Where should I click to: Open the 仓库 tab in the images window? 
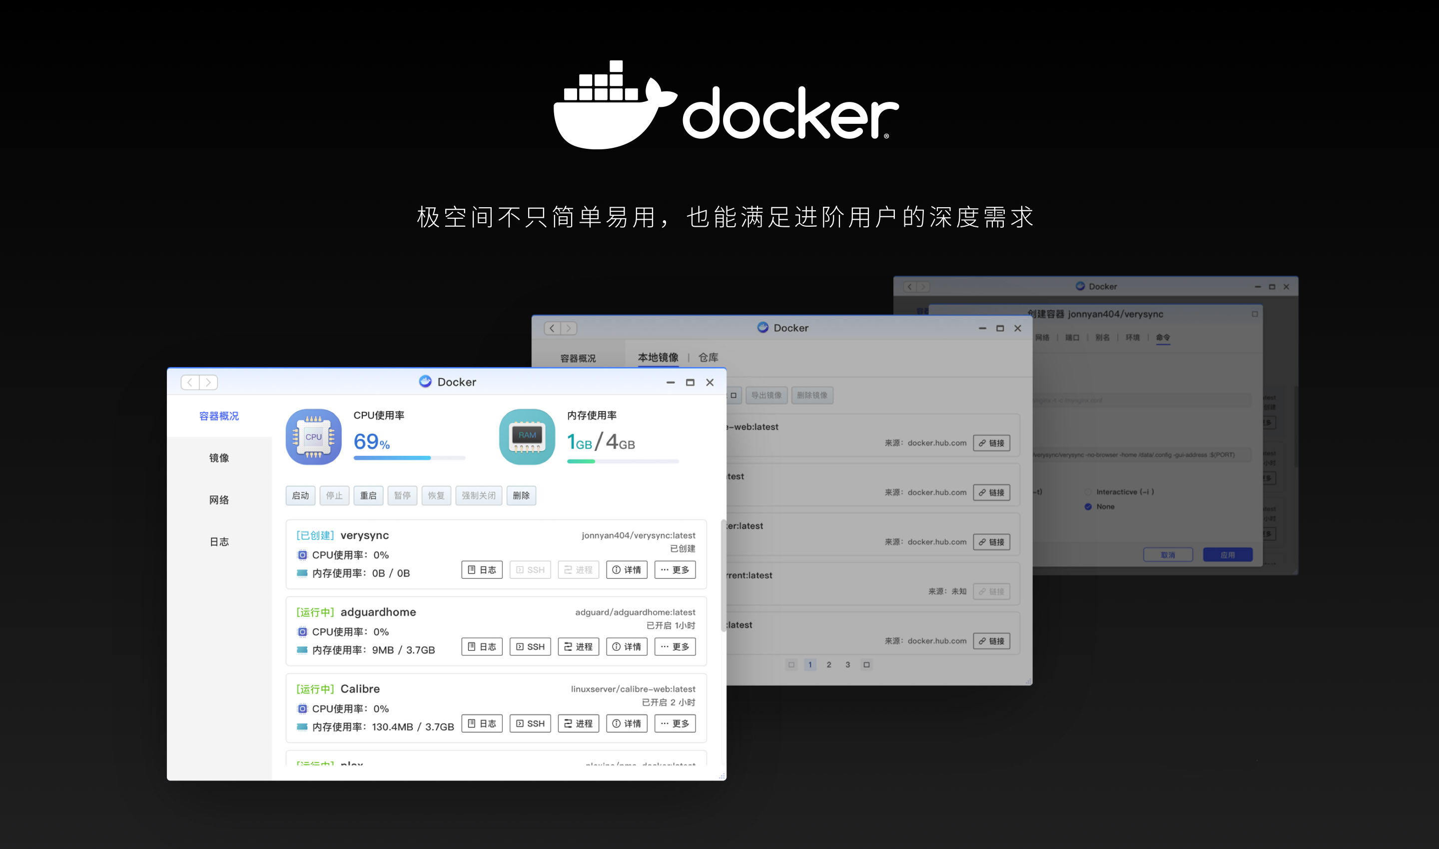point(708,358)
